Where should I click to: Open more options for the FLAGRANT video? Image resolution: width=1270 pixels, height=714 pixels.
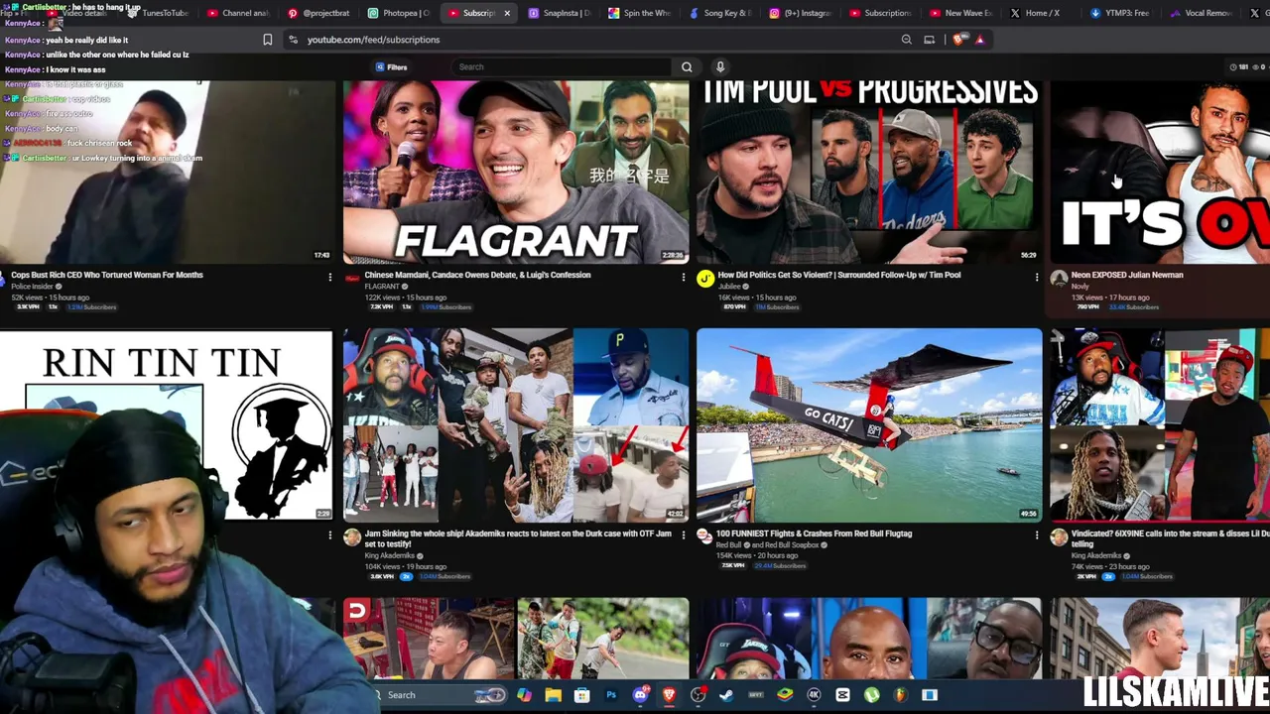[x=683, y=278]
